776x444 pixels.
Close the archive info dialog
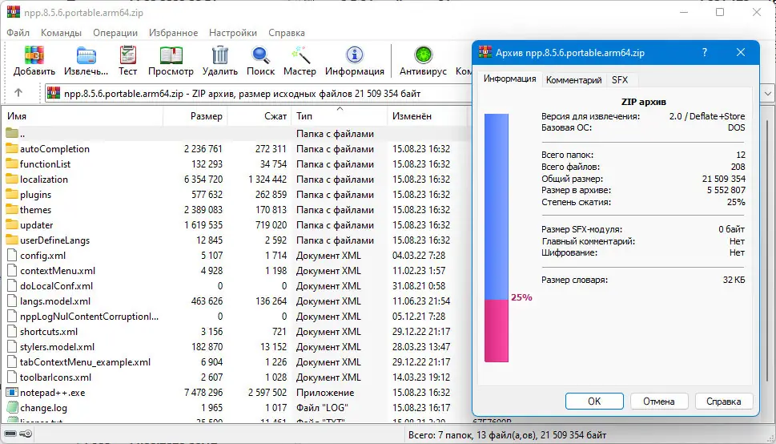[741, 52]
